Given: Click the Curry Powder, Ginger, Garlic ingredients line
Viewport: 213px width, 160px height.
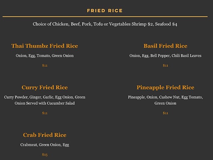Looking at the screenshot, I should pyautogui.click(x=45, y=97).
